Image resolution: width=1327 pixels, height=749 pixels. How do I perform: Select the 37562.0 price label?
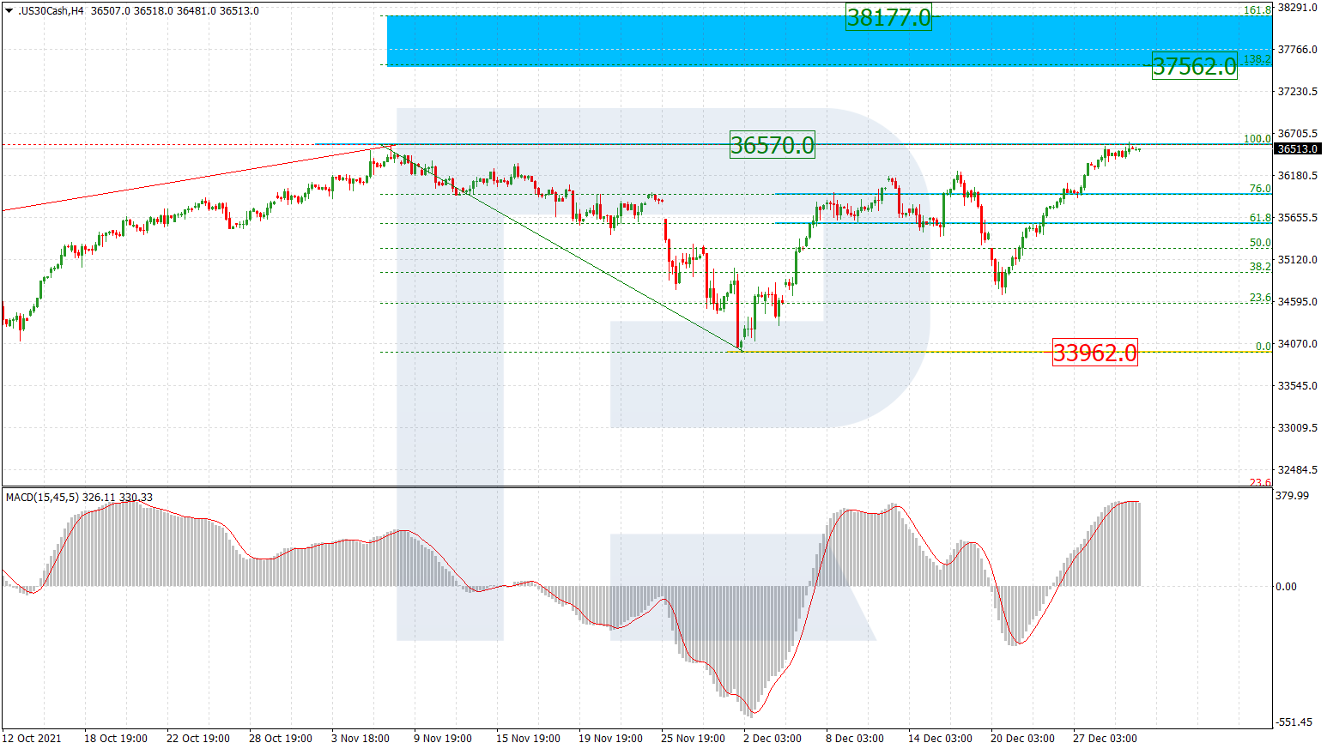tap(1194, 66)
